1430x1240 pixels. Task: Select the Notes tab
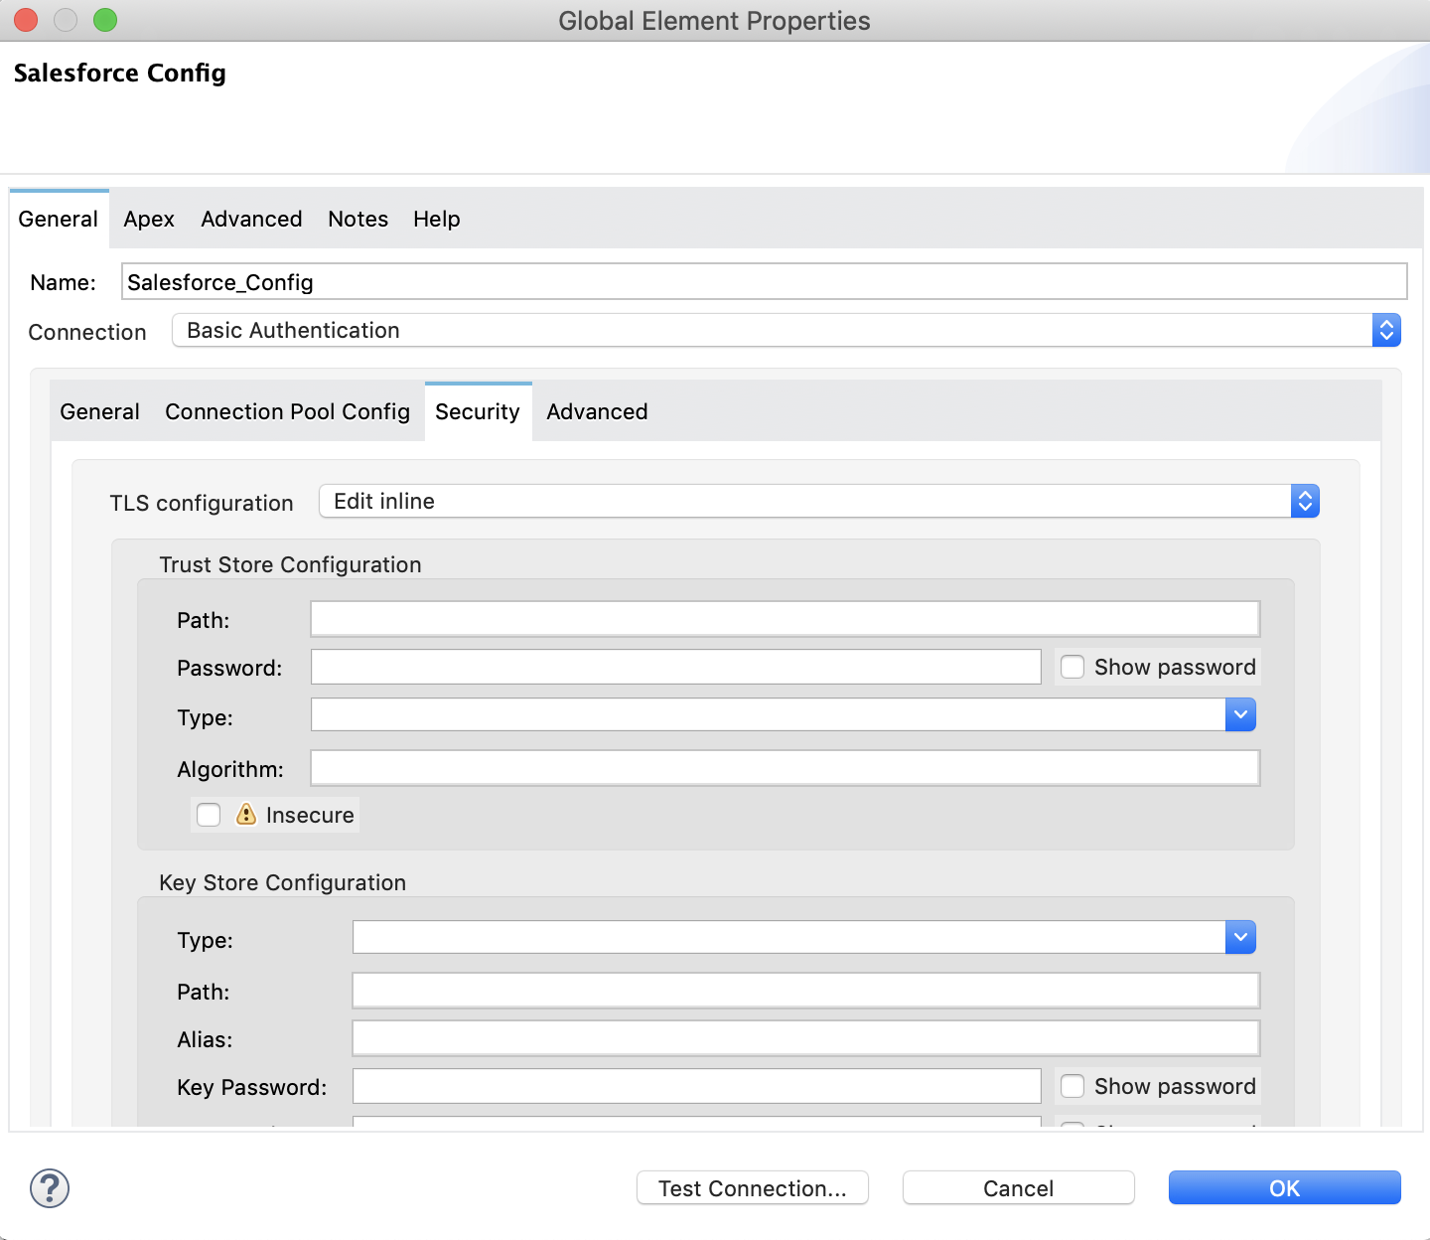[357, 219]
